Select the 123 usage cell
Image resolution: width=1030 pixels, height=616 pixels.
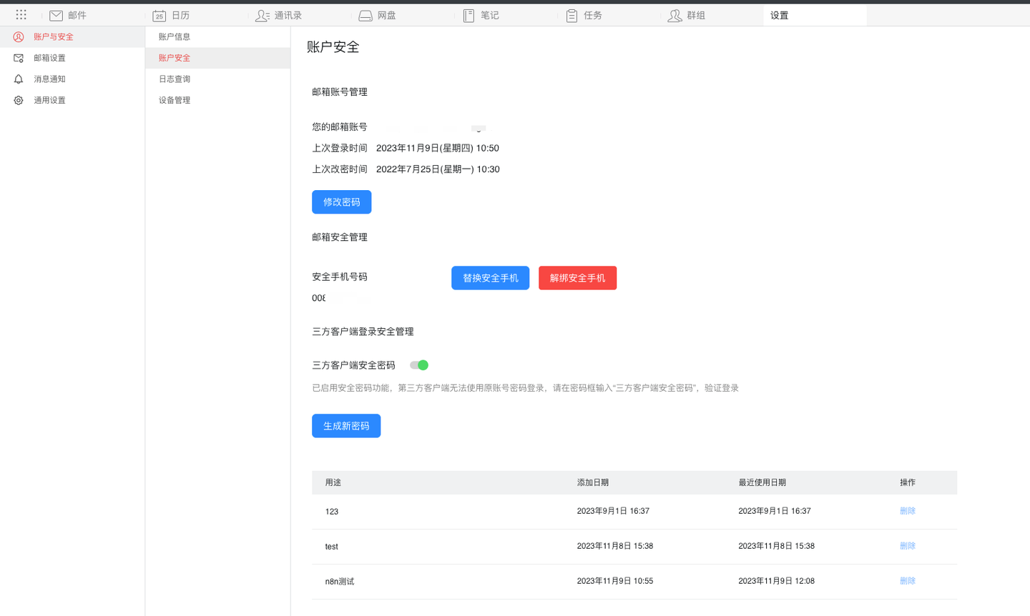[331, 512]
